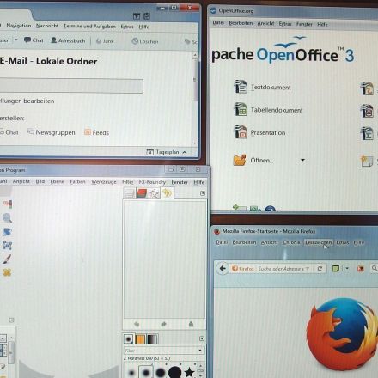
Task: Select the largest round hard brush in GIMP
Action: tap(174, 372)
